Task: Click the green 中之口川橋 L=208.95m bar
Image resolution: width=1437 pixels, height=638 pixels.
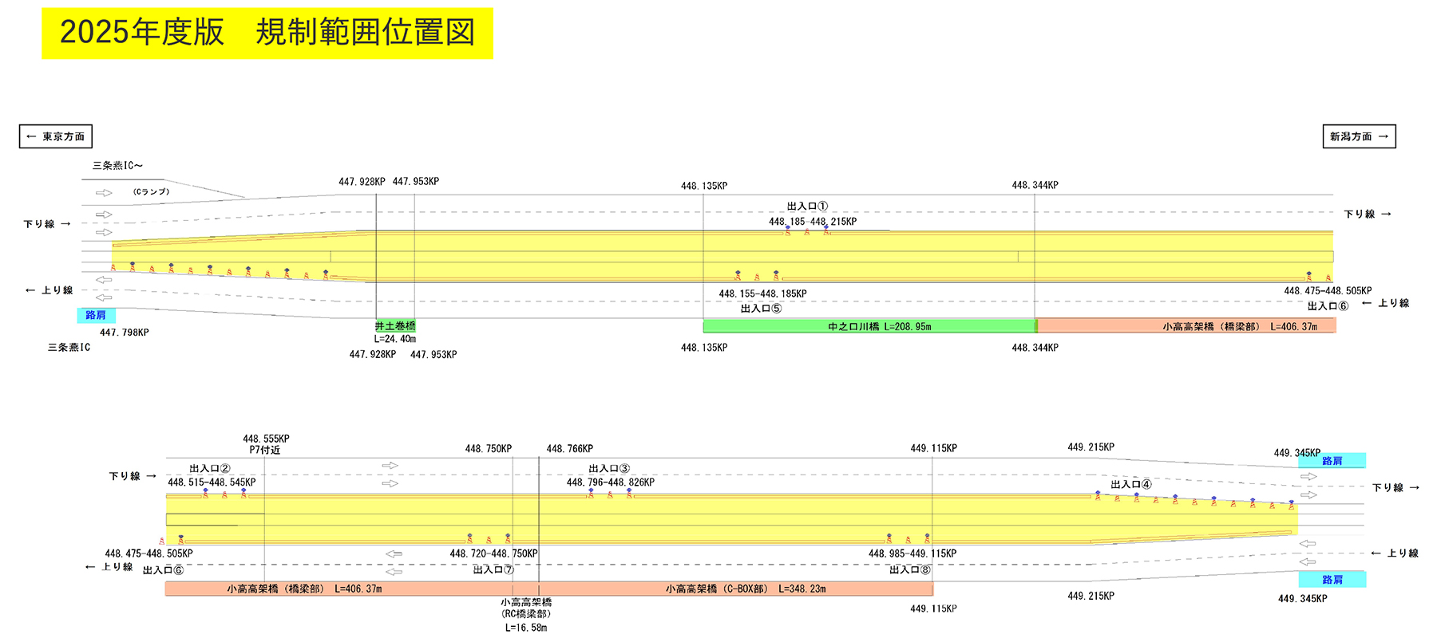Action: (869, 326)
